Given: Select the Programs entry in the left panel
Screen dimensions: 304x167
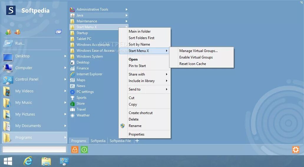Looking at the screenshot, I should click(x=34, y=137).
